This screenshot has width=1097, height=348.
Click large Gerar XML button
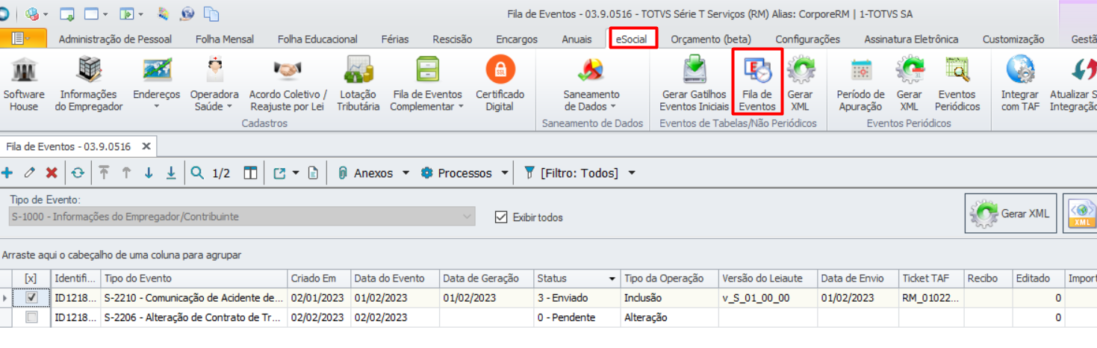pos(1010,214)
